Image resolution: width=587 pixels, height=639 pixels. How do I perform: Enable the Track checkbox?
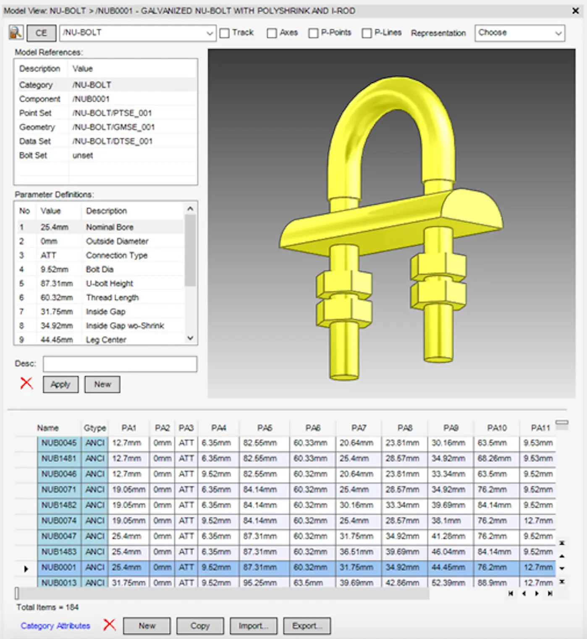[x=225, y=33]
